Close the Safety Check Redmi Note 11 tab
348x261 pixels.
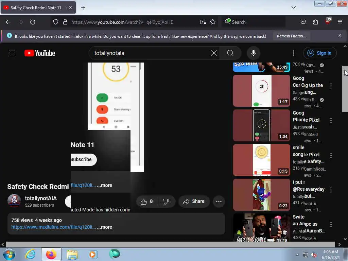[x=70, y=7]
